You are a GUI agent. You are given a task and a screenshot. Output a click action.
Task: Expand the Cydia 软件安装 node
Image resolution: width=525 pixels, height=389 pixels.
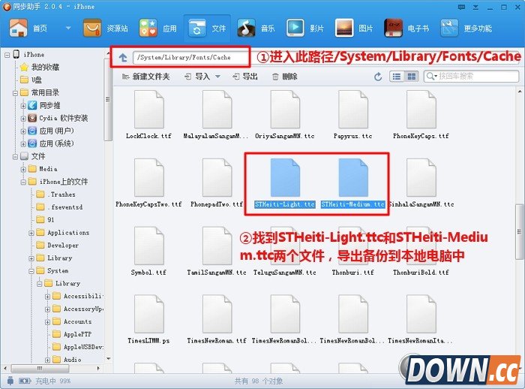click(x=23, y=119)
